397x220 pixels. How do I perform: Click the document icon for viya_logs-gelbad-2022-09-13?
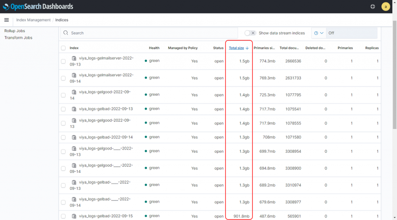(x=74, y=109)
